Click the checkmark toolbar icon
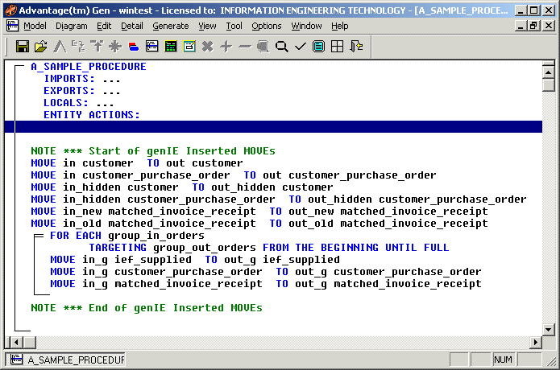The image size is (560, 370). pyautogui.click(x=301, y=47)
